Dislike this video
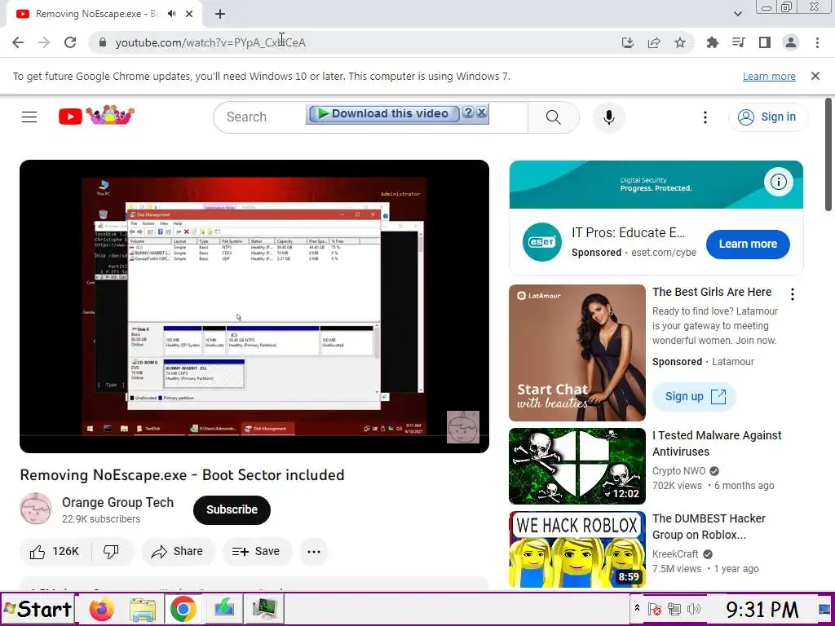 point(111,552)
